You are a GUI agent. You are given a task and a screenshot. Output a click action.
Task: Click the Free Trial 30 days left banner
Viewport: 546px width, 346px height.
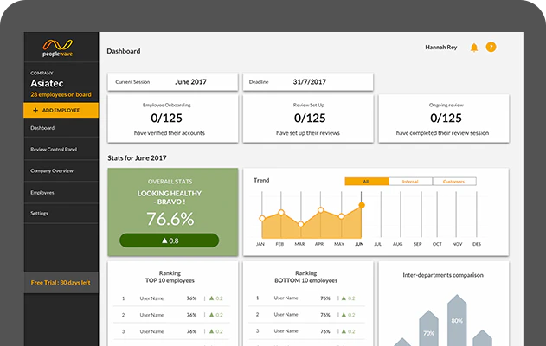(x=61, y=283)
